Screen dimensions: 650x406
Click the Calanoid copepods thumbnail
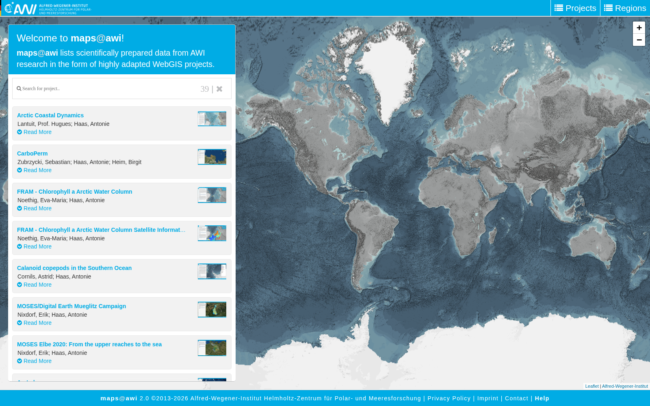[212, 271]
